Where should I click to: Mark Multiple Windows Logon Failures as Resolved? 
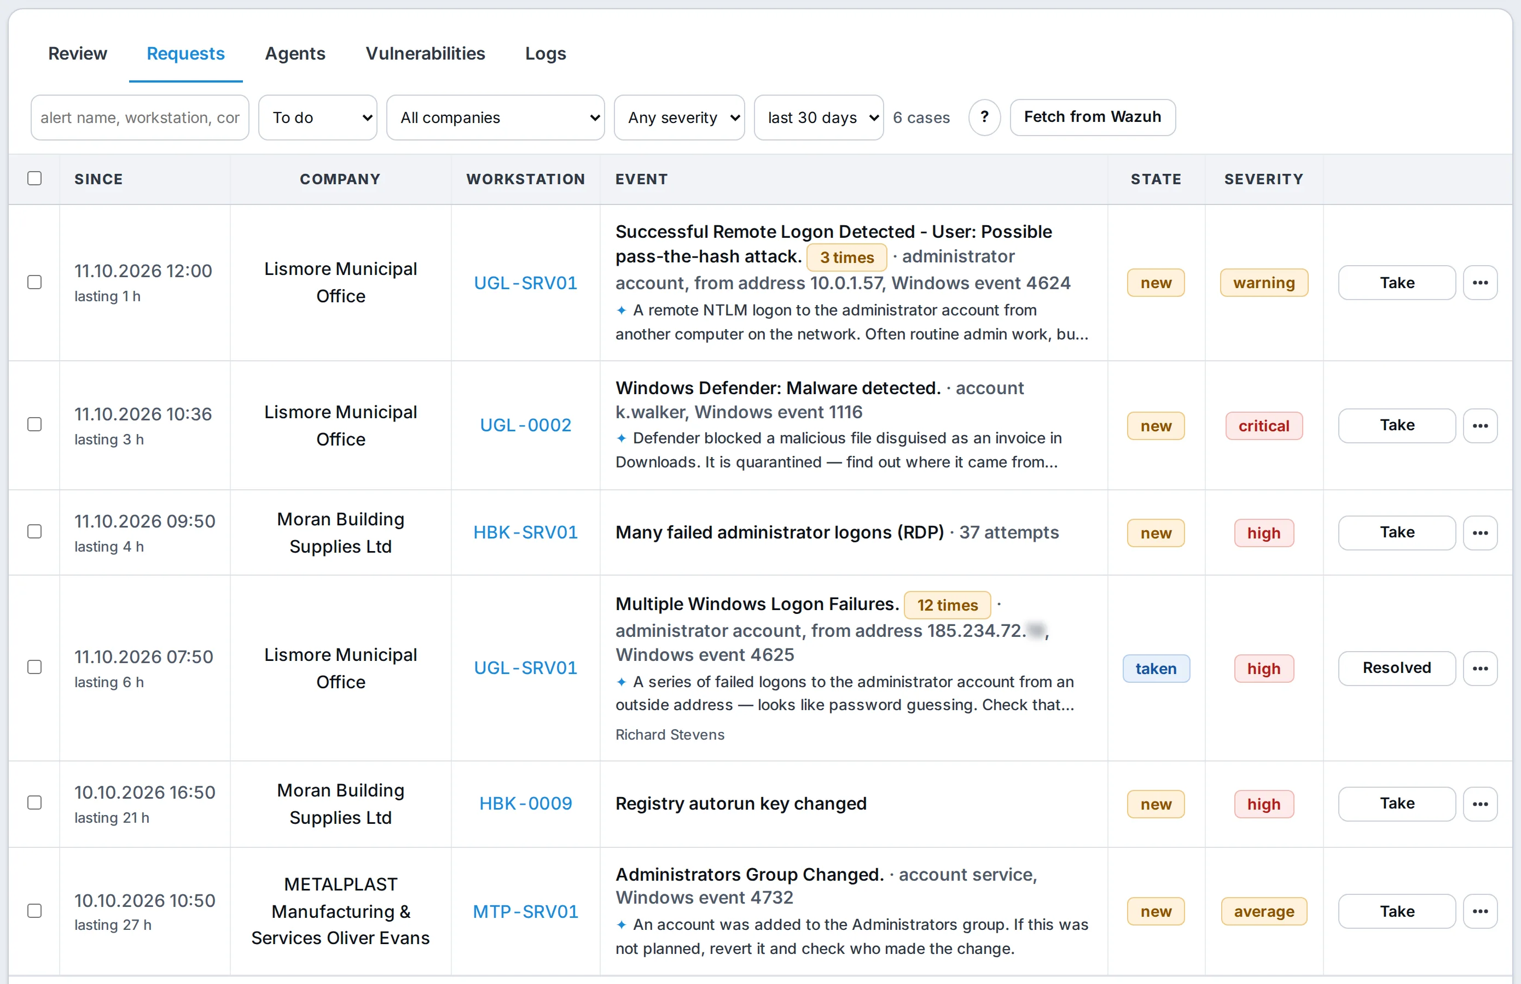(x=1396, y=668)
